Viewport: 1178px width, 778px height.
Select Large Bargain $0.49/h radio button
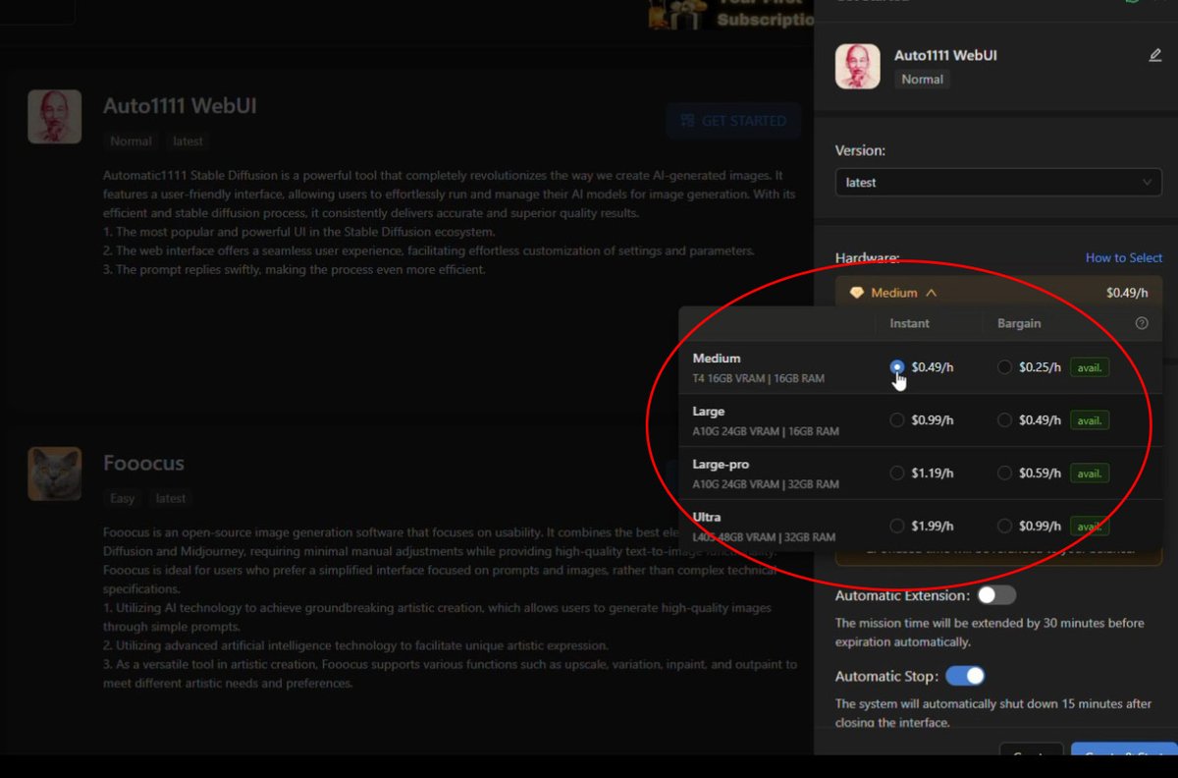point(1004,420)
